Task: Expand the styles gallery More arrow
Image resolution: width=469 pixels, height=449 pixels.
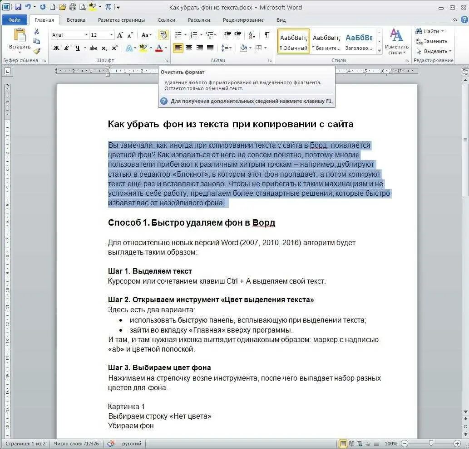Action: click(379, 51)
